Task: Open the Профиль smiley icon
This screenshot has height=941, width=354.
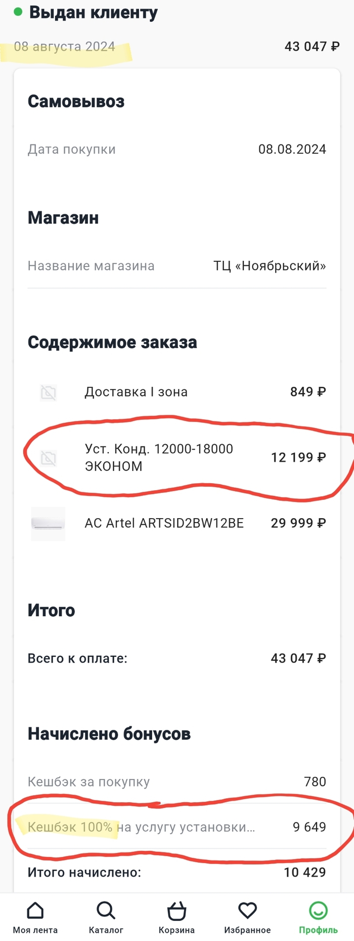Action: point(318,911)
